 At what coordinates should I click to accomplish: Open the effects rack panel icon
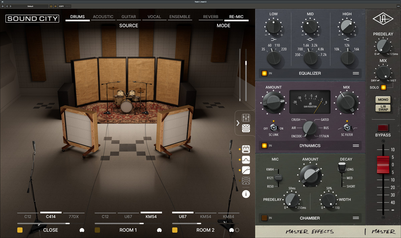coord(246,128)
